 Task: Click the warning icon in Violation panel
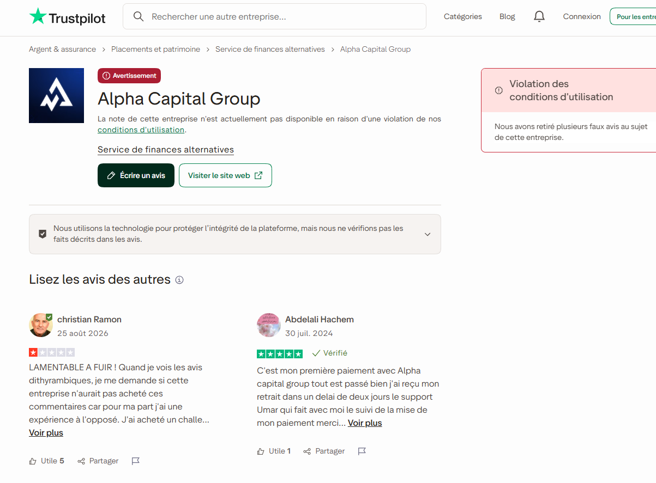point(498,90)
